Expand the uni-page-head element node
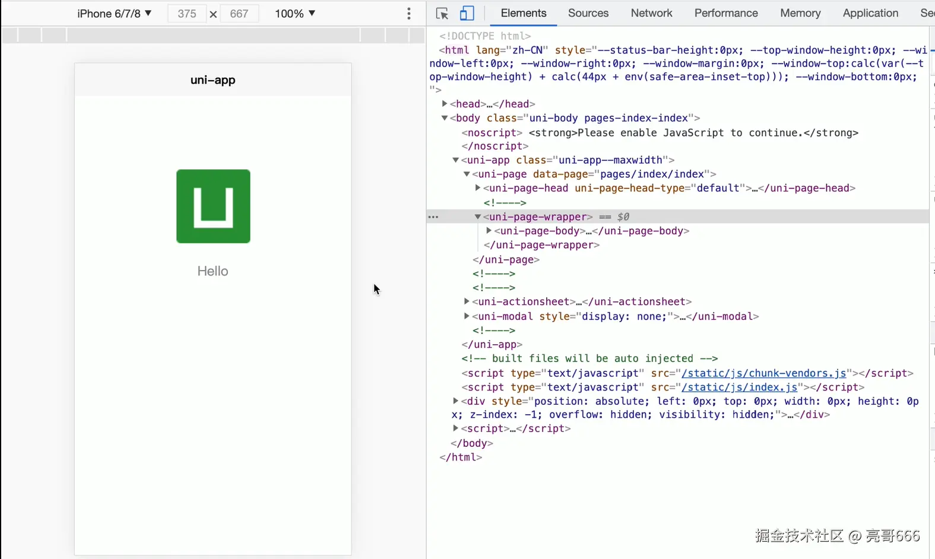The width and height of the screenshot is (935, 559). click(477, 188)
